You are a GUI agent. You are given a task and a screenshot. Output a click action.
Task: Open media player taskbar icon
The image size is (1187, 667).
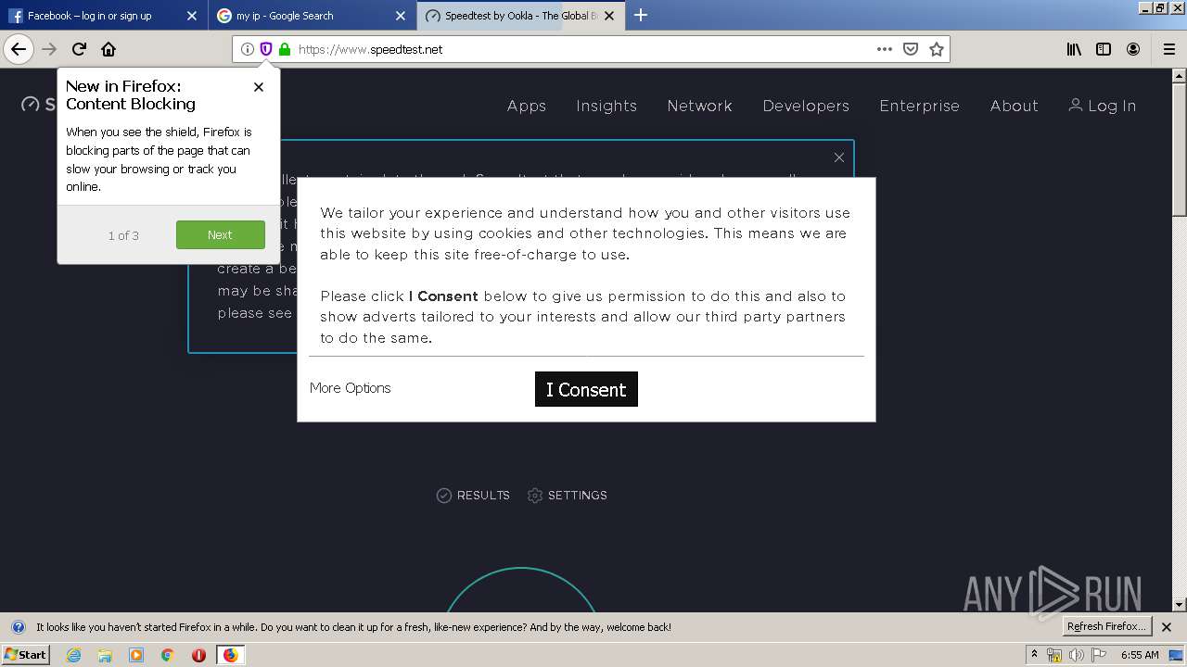click(x=136, y=655)
